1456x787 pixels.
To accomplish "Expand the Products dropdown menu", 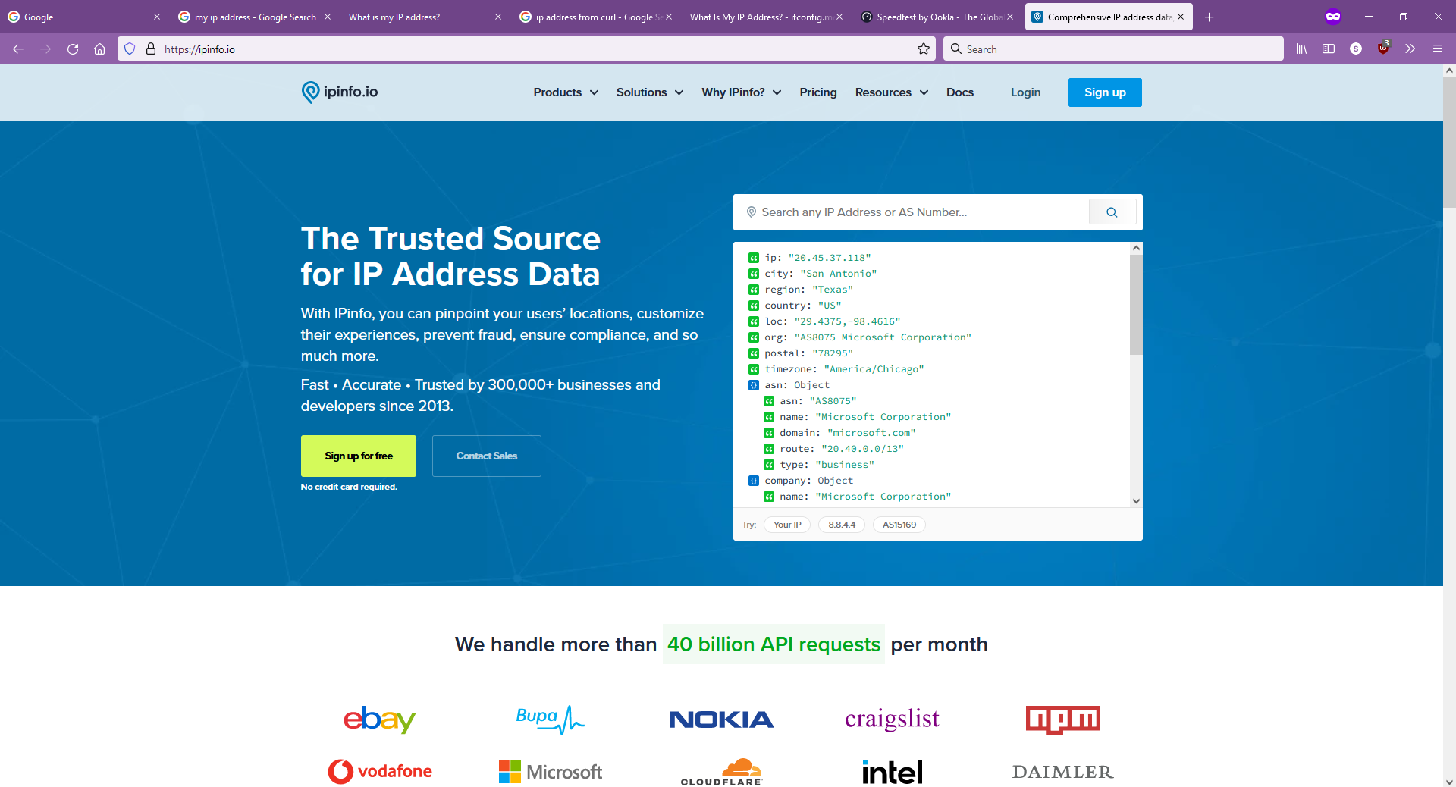I will point(566,92).
